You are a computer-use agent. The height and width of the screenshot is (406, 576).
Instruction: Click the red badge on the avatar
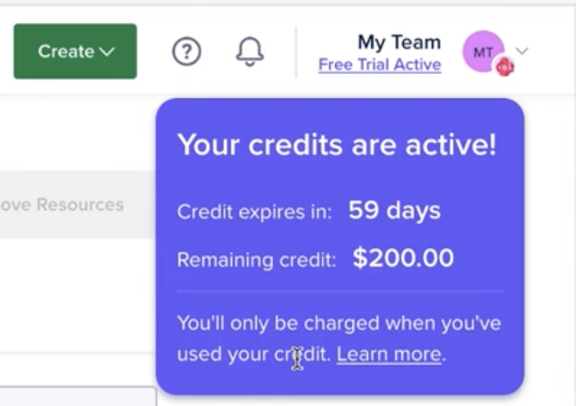pyautogui.click(x=505, y=67)
